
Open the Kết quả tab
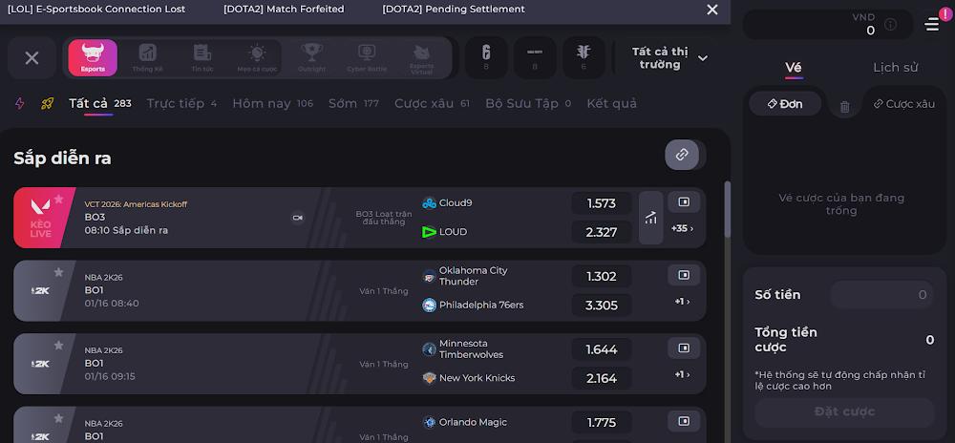(x=611, y=103)
